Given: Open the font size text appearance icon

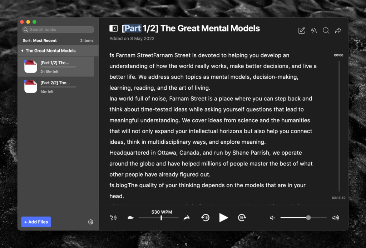Looking at the screenshot, I should [x=314, y=31].
